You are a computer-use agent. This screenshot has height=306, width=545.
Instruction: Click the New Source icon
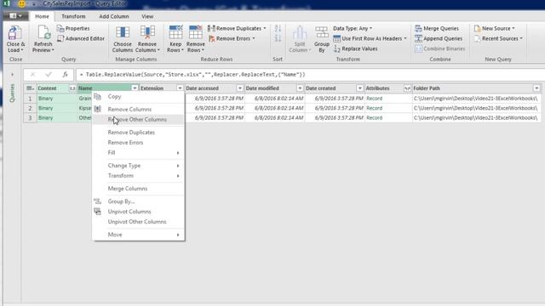point(477,28)
